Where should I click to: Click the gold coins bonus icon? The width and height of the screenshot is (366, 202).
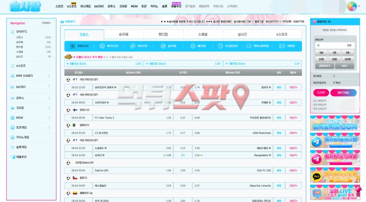pyautogui.click(x=69, y=57)
